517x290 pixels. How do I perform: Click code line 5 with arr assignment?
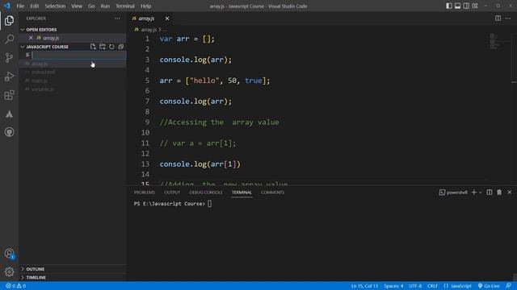coord(215,81)
